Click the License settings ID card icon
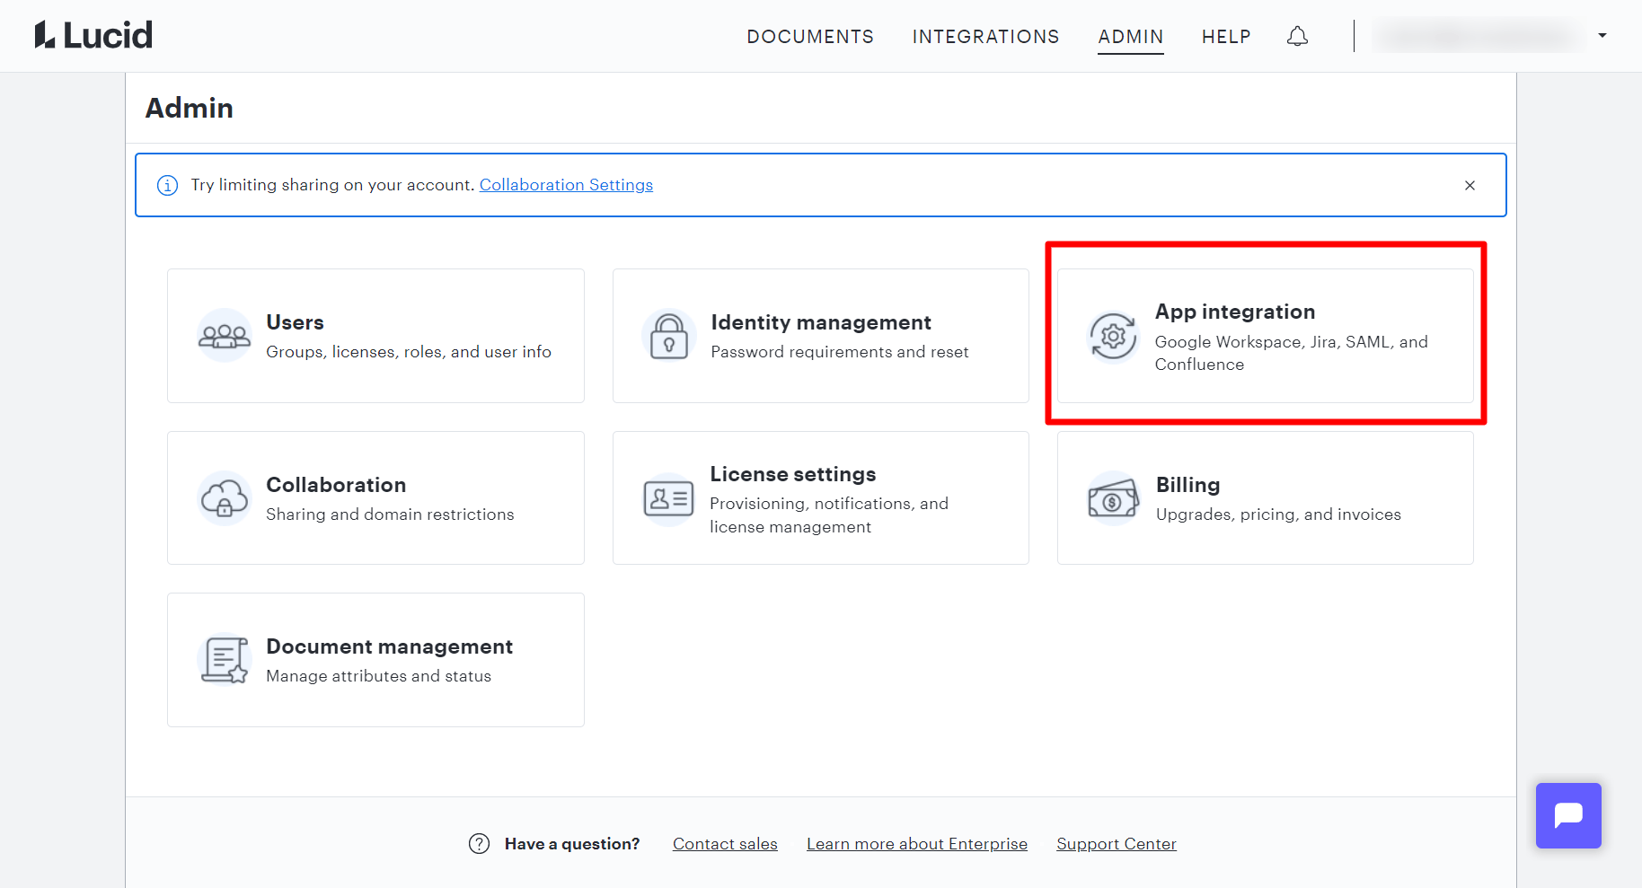 coord(669,498)
